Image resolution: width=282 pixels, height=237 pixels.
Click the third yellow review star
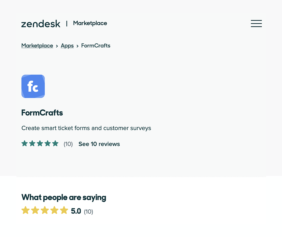click(x=45, y=210)
